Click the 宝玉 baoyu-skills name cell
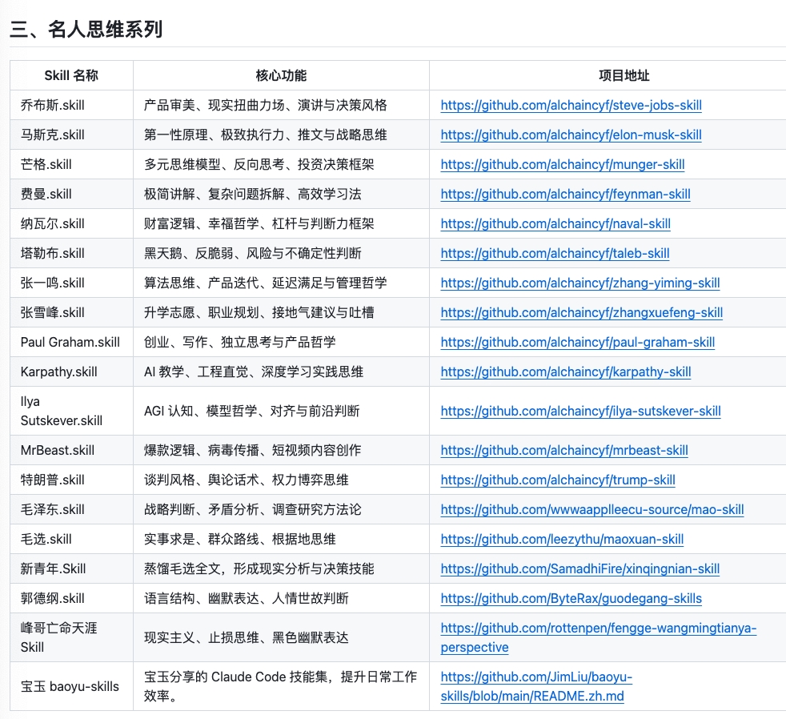The image size is (786, 719). [71, 686]
